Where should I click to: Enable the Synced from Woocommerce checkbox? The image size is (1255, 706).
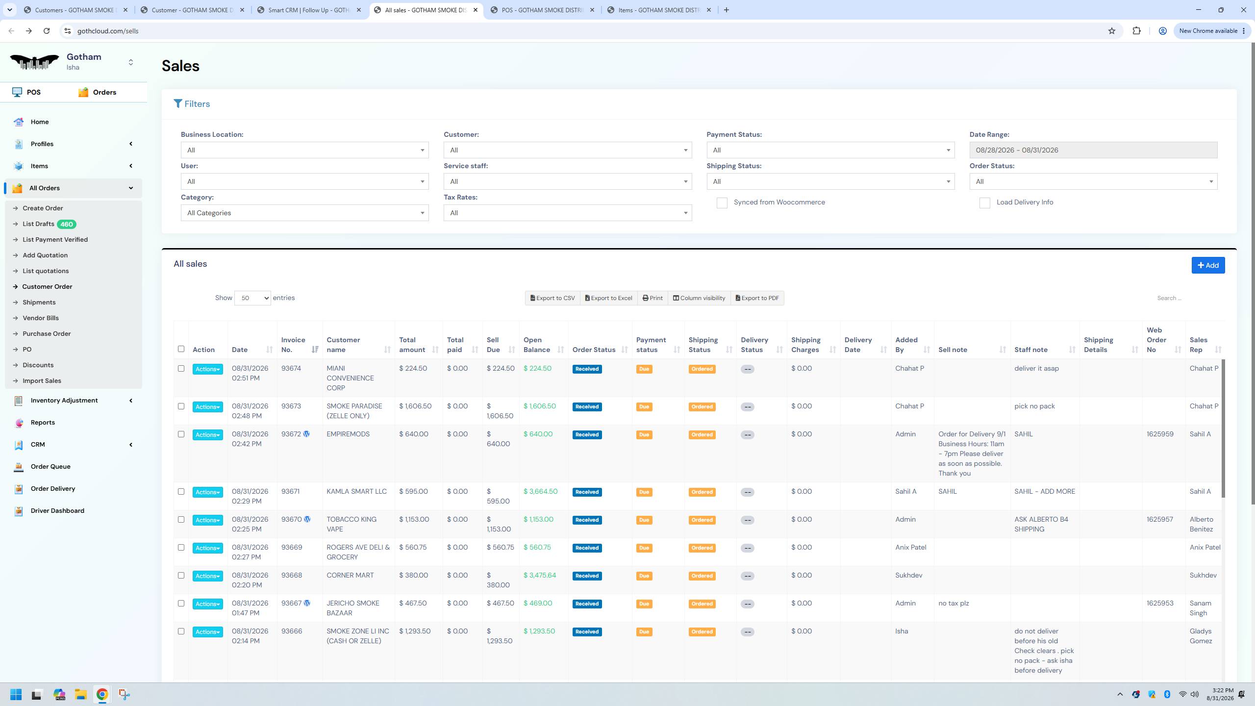(x=722, y=203)
